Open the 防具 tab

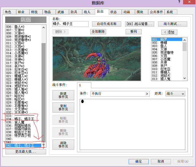tap(76, 12)
